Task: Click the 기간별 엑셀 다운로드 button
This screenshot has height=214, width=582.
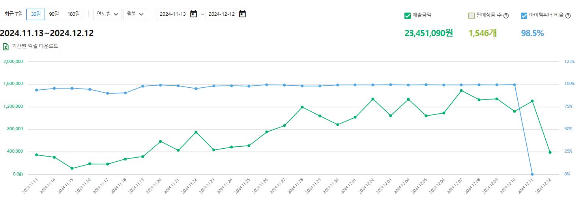Action: pyautogui.click(x=31, y=46)
